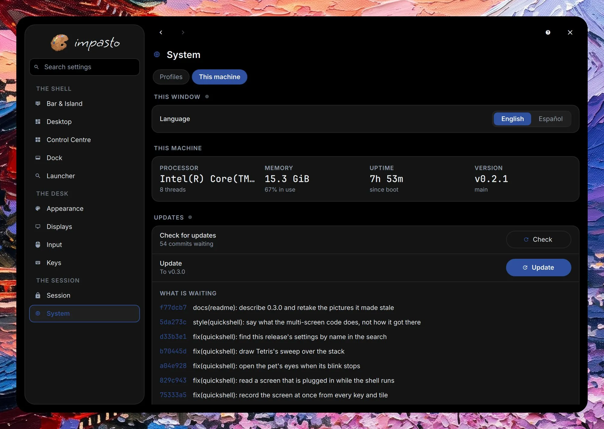Click commit hash 5da273c
This screenshot has height=429, width=604.
(x=173, y=322)
